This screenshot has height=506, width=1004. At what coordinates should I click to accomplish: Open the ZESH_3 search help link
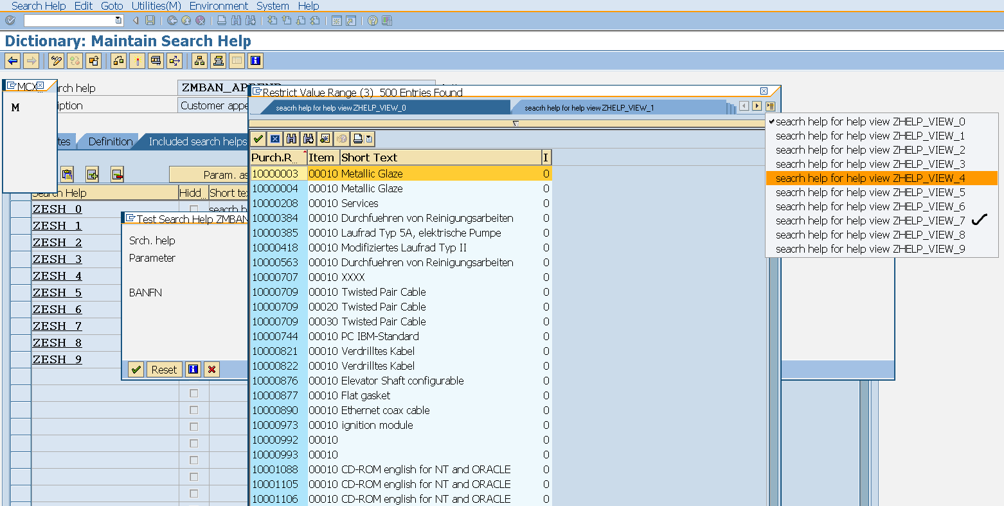click(x=57, y=258)
